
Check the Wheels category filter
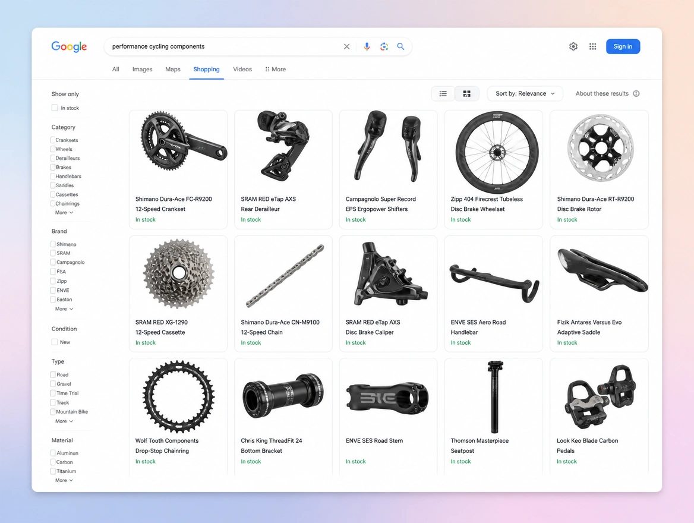click(53, 149)
